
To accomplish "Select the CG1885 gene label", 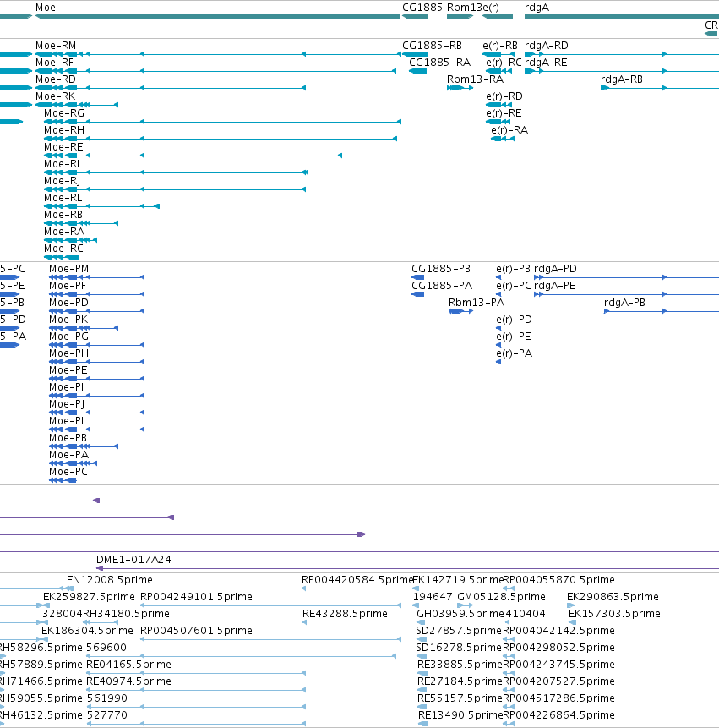I will pyautogui.click(x=422, y=8).
